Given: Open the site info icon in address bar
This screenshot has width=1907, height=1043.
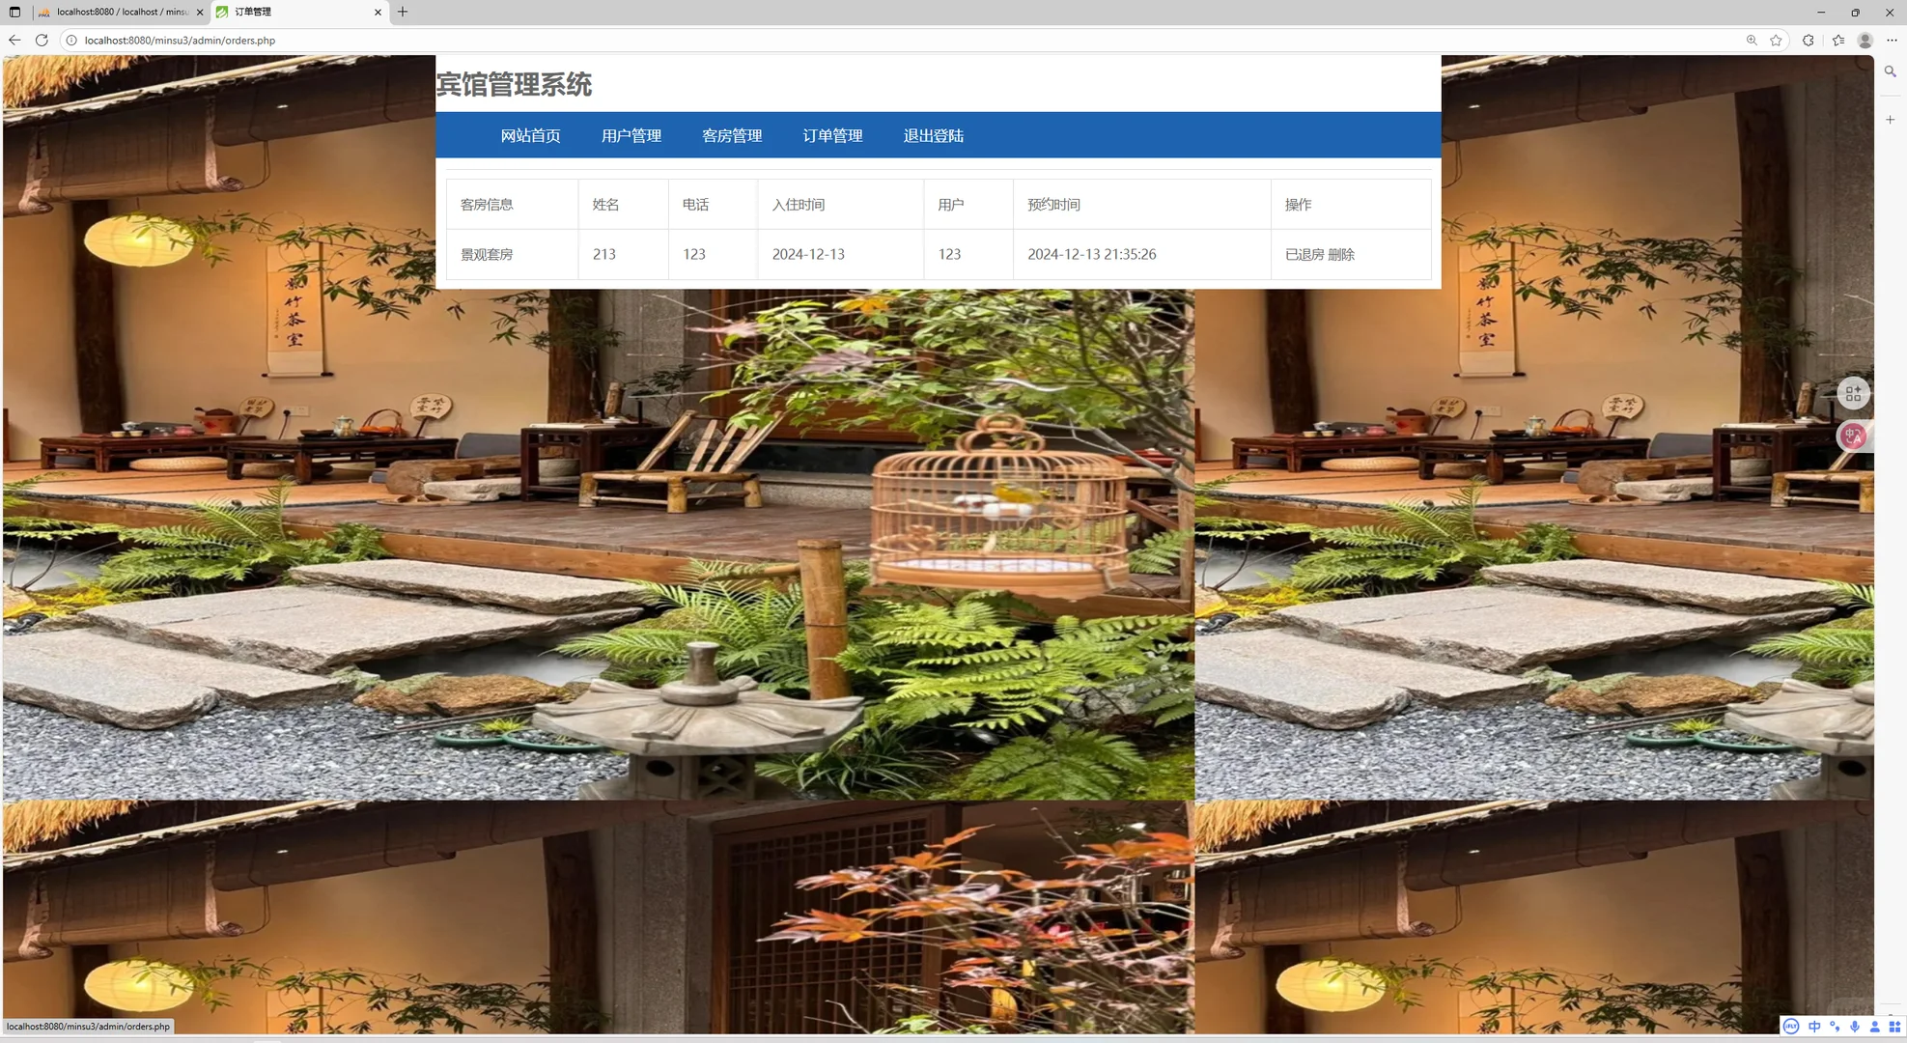Looking at the screenshot, I should click(x=70, y=41).
